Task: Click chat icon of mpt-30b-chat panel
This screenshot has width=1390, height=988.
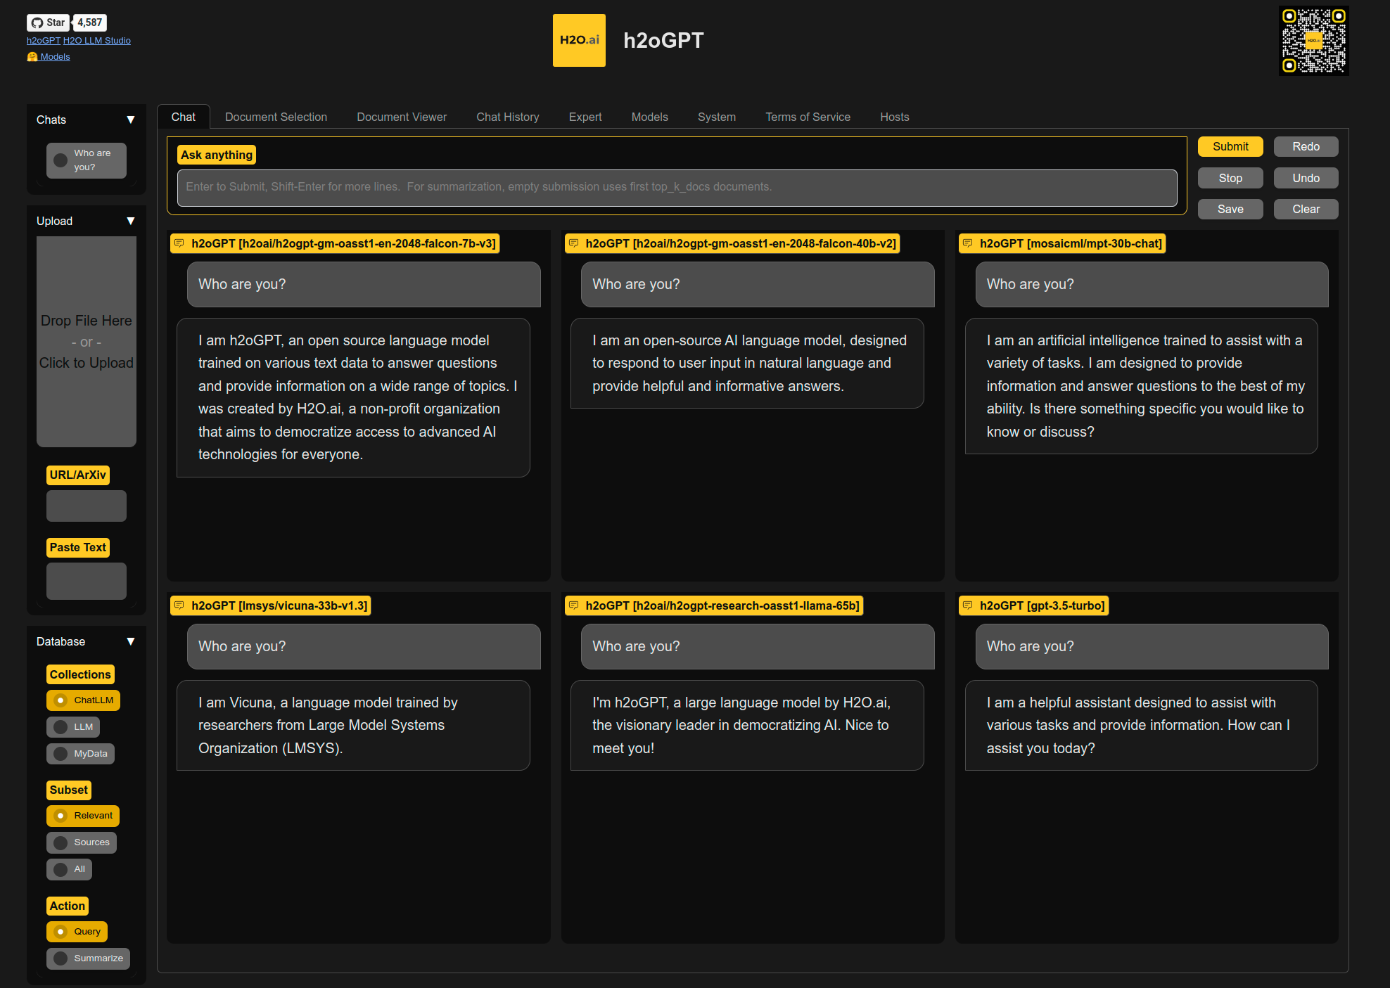Action: click(968, 243)
